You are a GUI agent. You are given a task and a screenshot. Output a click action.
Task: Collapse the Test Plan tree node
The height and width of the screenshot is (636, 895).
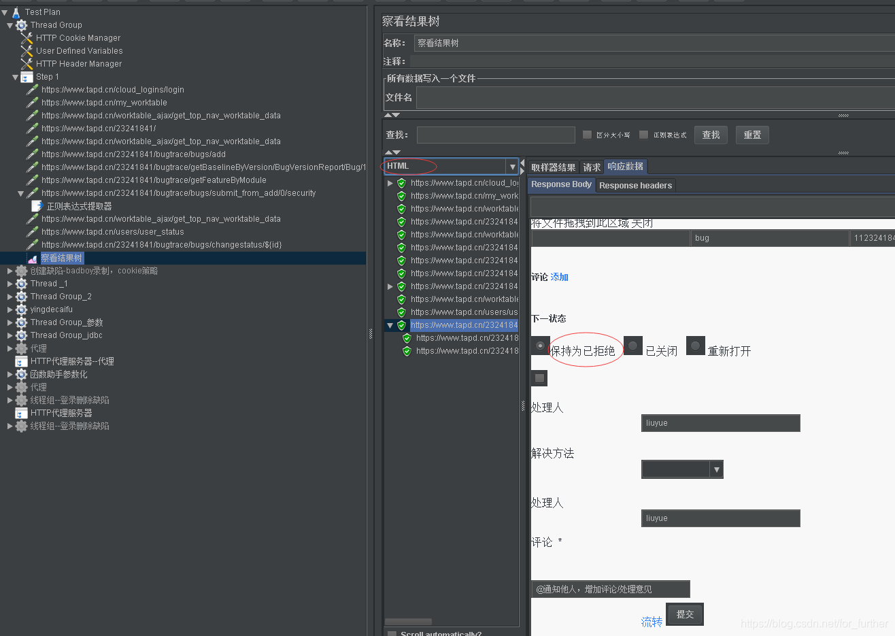[5, 12]
